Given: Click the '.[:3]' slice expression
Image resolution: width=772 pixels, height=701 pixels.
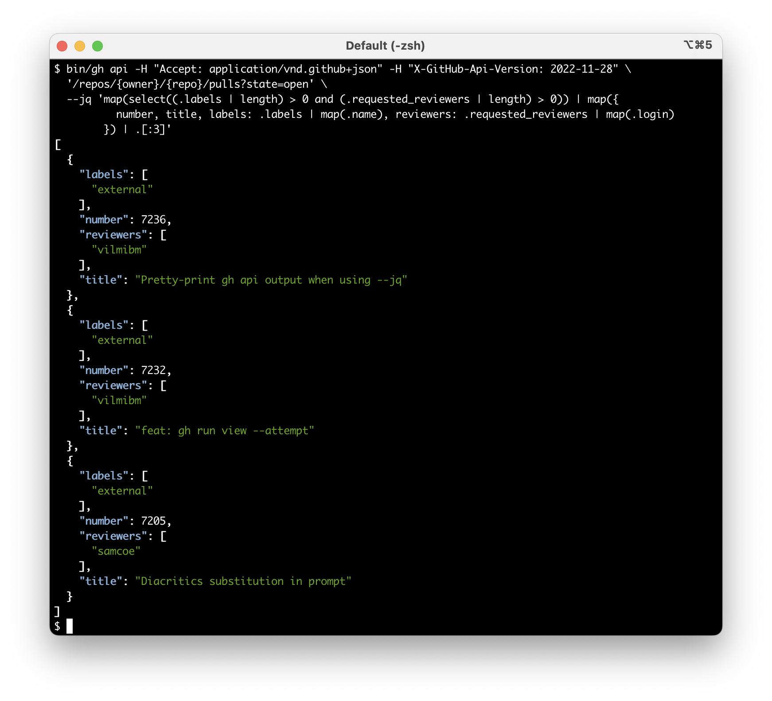Looking at the screenshot, I should 150,129.
